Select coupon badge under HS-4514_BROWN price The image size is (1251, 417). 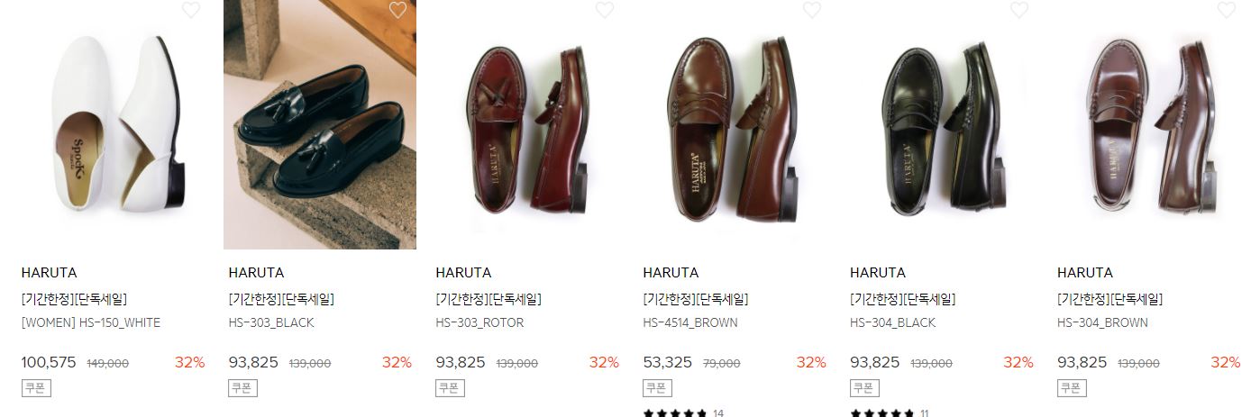coord(657,388)
